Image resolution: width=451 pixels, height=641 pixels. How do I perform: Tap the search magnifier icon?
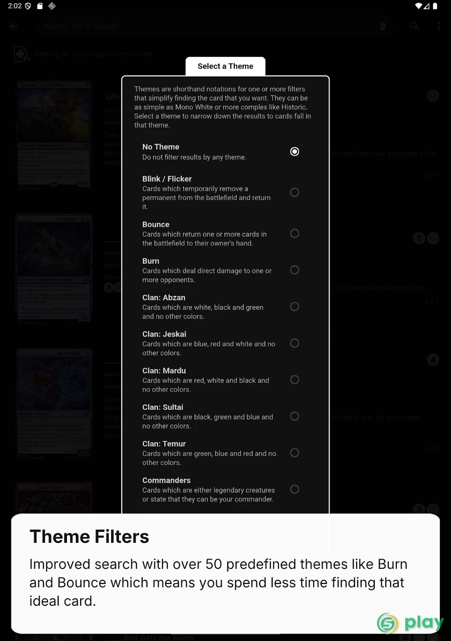pos(414,26)
